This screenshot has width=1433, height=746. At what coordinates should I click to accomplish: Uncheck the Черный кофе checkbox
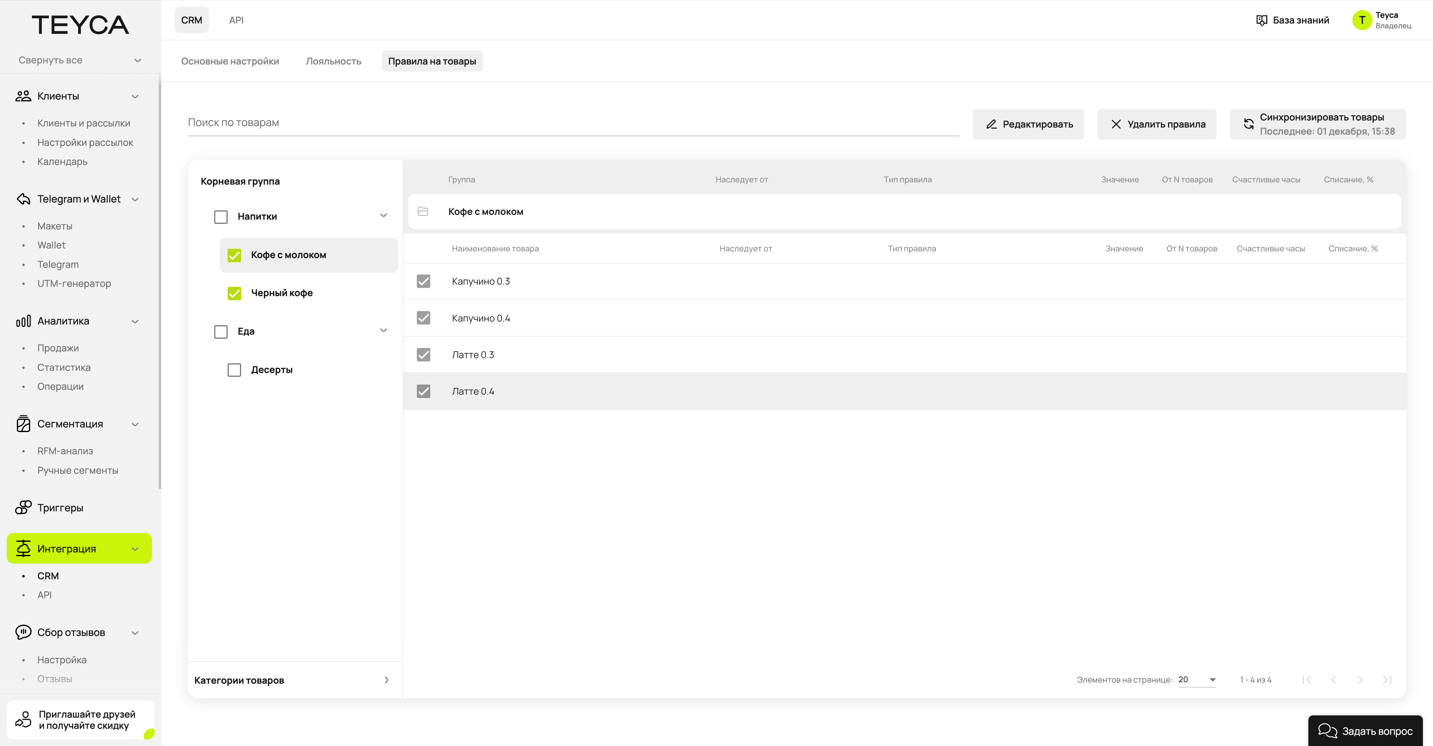234,293
